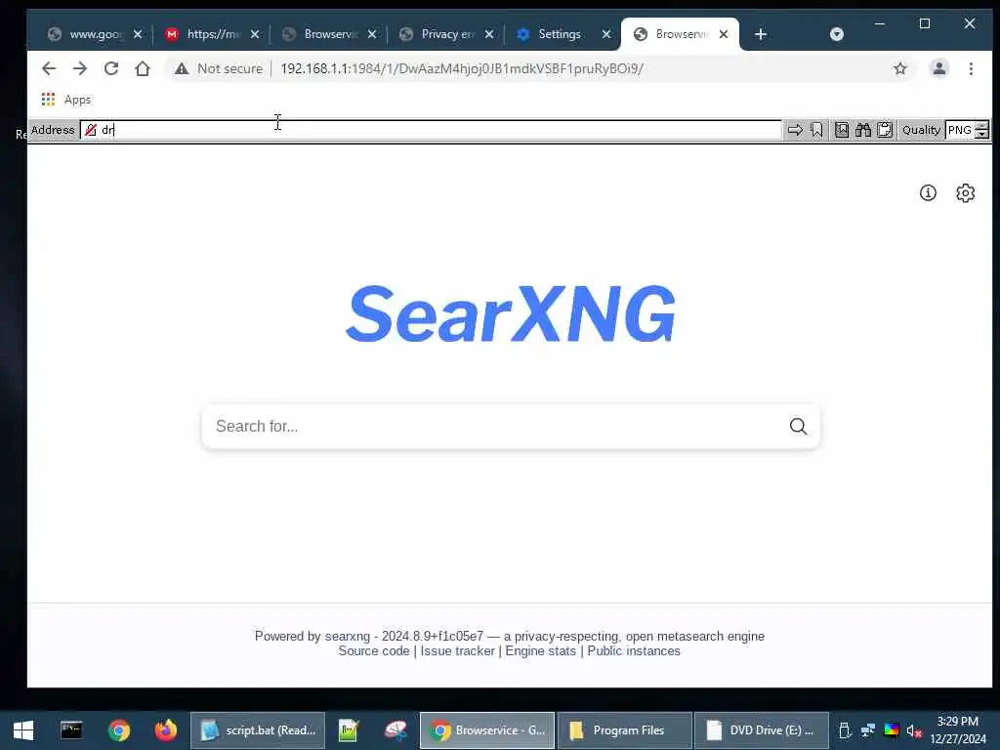
Task: Click the safely remove hardware tray icon
Action: pos(845,730)
